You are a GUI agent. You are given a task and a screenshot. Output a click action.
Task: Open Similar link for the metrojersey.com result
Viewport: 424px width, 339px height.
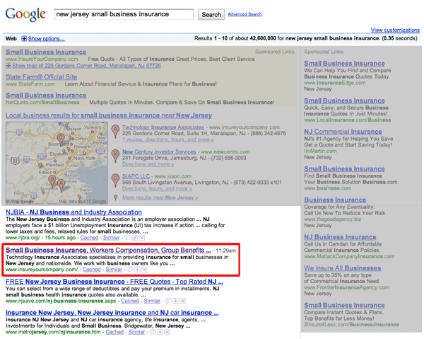pyautogui.click(x=136, y=332)
